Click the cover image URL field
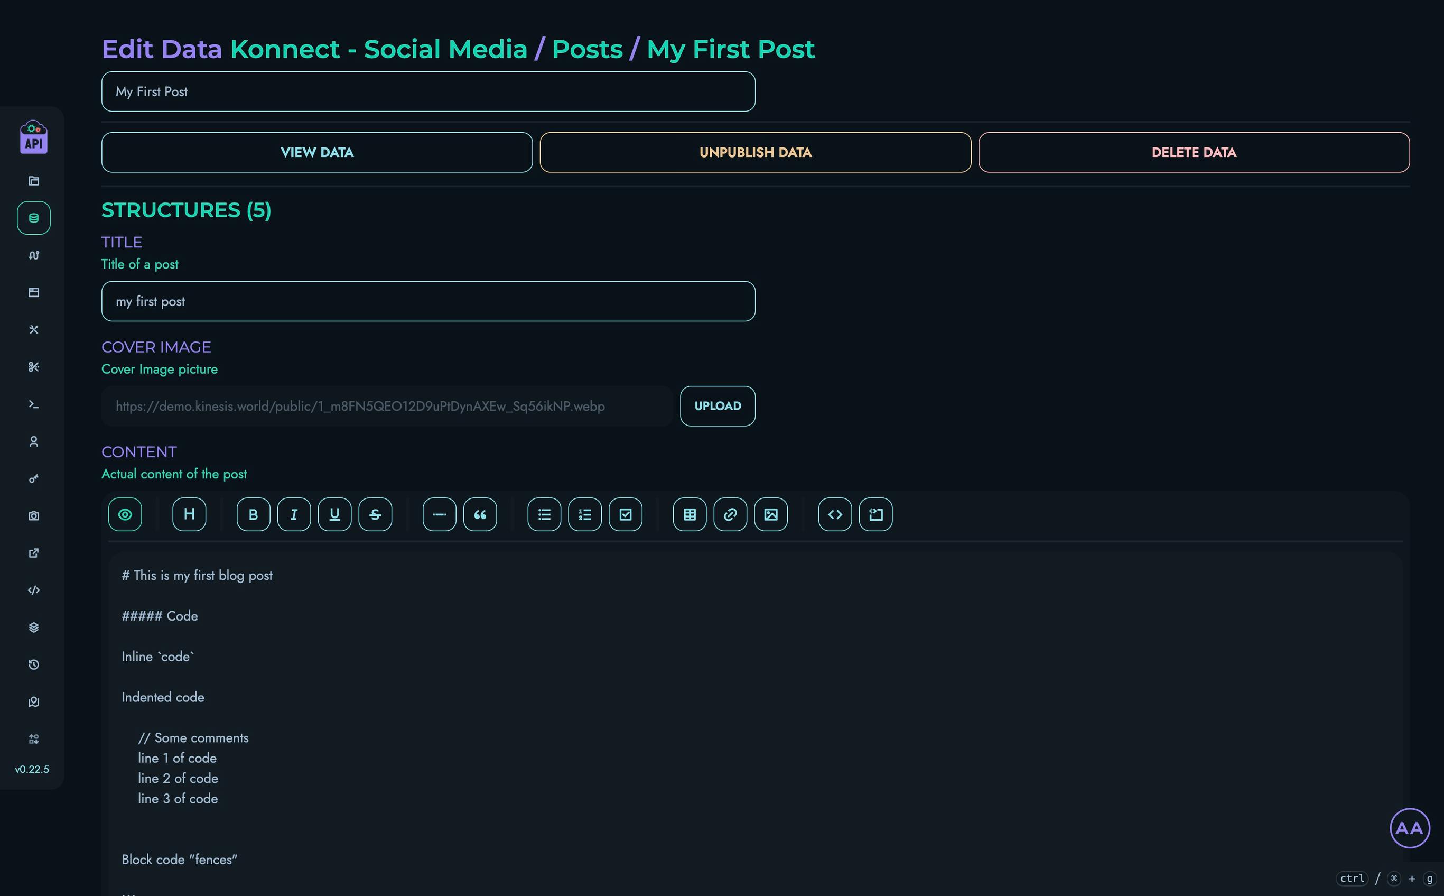 point(387,406)
